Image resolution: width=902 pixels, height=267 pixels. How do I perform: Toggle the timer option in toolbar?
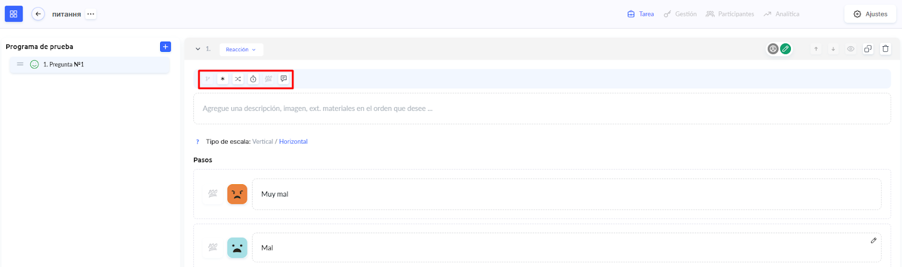pyautogui.click(x=253, y=79)
